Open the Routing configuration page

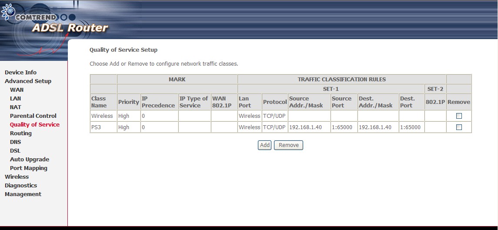[20, 133]
